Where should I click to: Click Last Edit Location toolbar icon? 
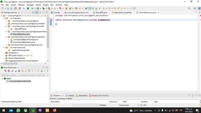pyautogui.click(x=115, y=8)
